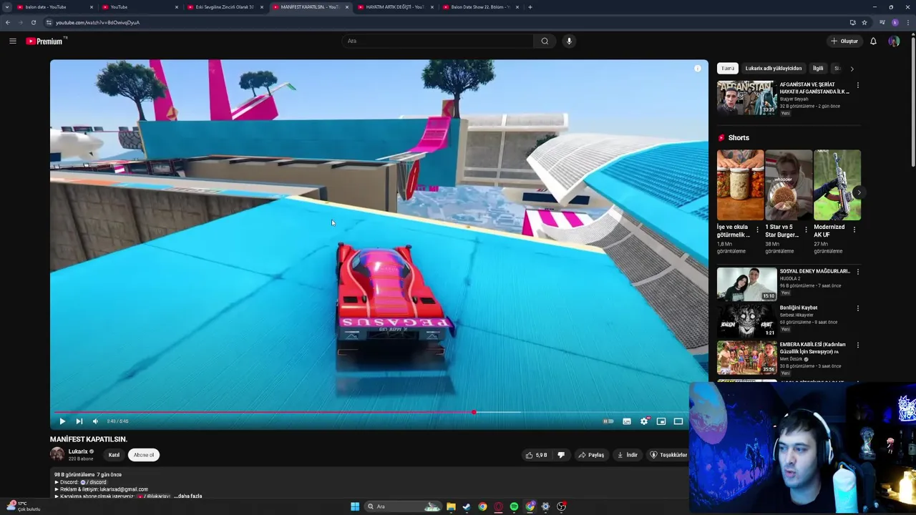The height and width of the screenshot is (515, 916).
Task: Go back in browser history
Action: pos(7,22)
